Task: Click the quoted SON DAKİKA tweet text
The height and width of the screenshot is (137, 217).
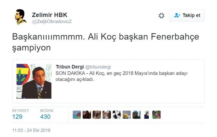Action: (122, 76)
